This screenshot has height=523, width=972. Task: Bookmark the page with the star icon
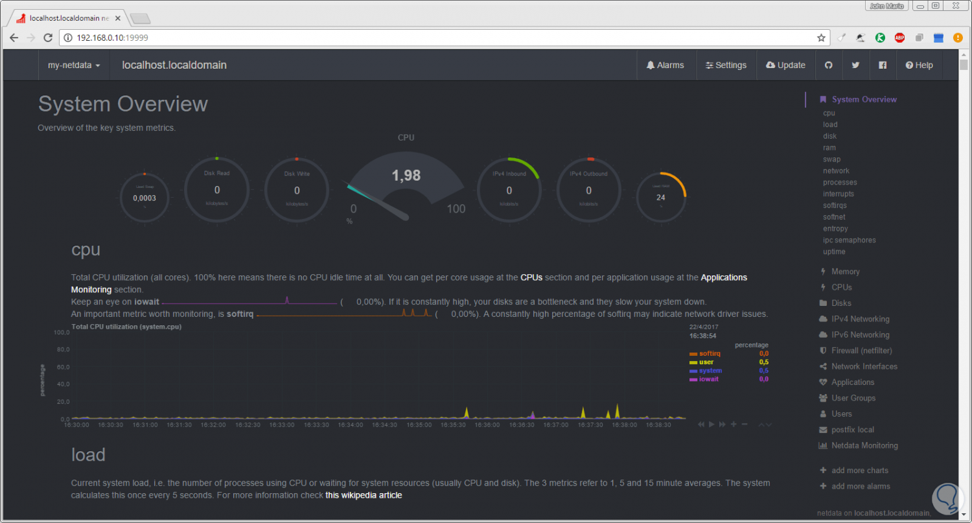[x=821, y=38]
